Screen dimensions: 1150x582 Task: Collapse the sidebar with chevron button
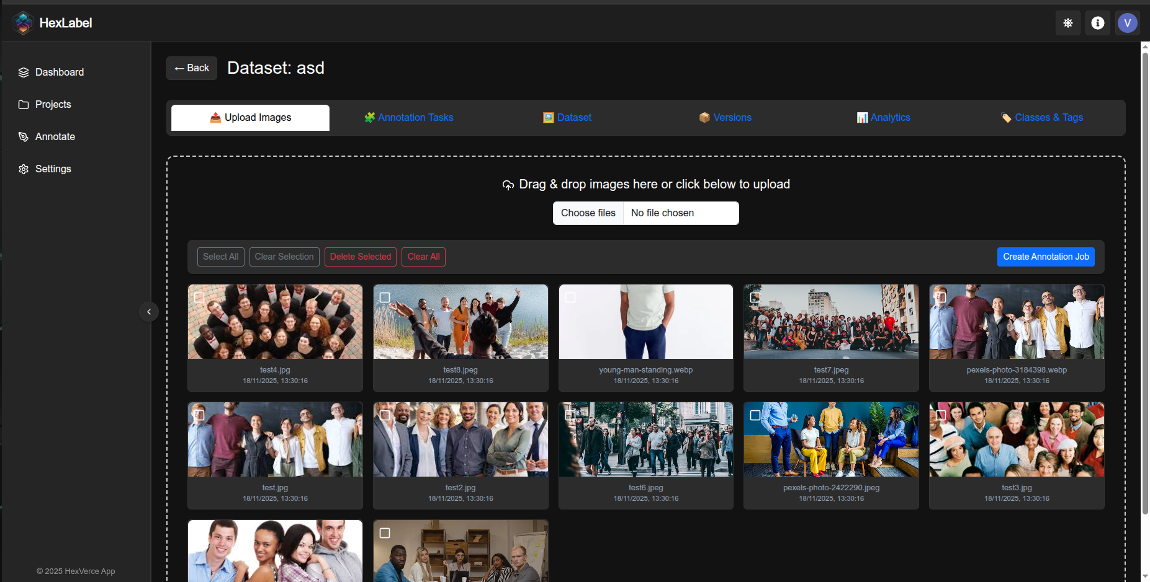149,312
